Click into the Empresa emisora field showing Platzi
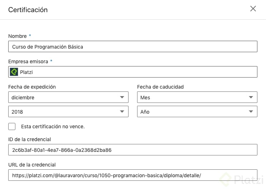 click(133, 72)
